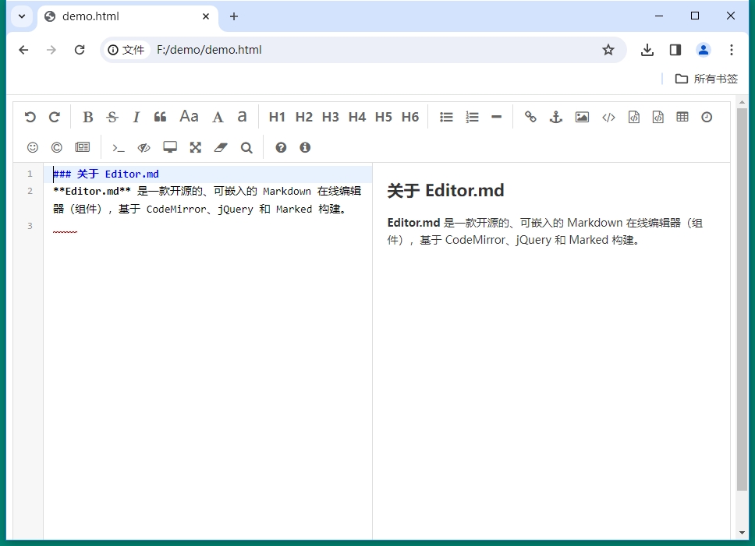Screen dimensions: 755x546
Task: Click the Undo icon in editor toolbar
Action: point(30,117)
